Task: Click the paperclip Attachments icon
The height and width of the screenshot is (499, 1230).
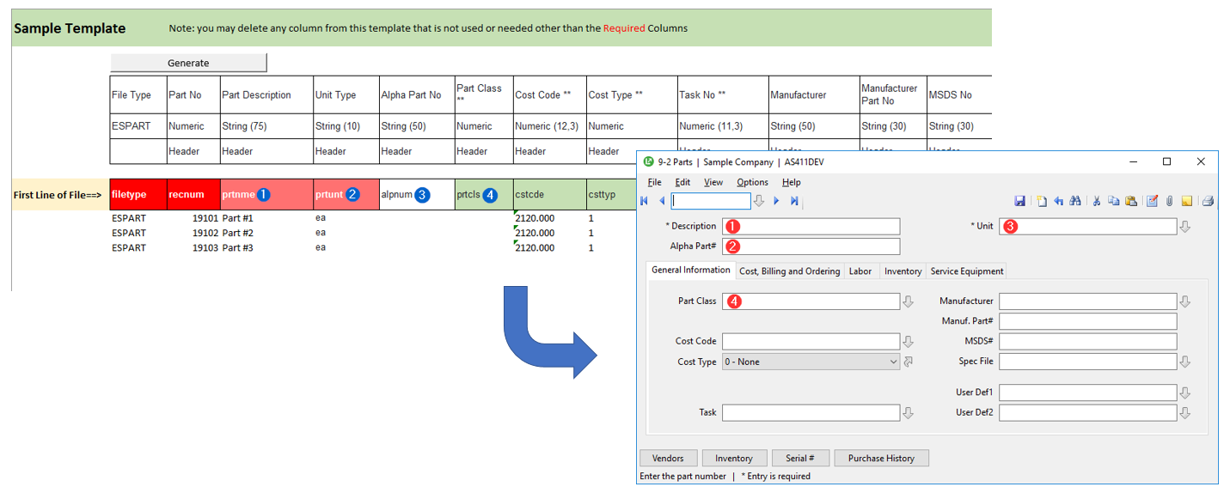Action: click(x=1169, y=201)
